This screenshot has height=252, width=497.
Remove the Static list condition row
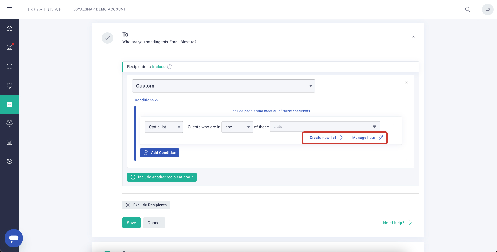point(394,126)
